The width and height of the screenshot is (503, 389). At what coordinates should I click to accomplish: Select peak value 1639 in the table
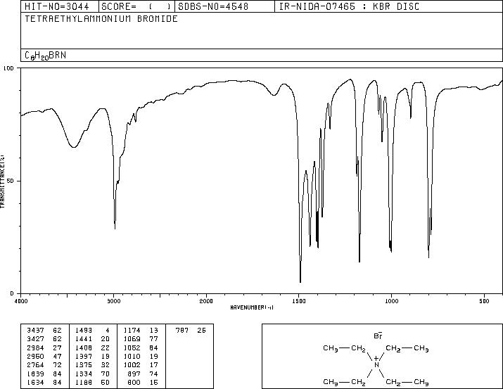tap(36, 374)
